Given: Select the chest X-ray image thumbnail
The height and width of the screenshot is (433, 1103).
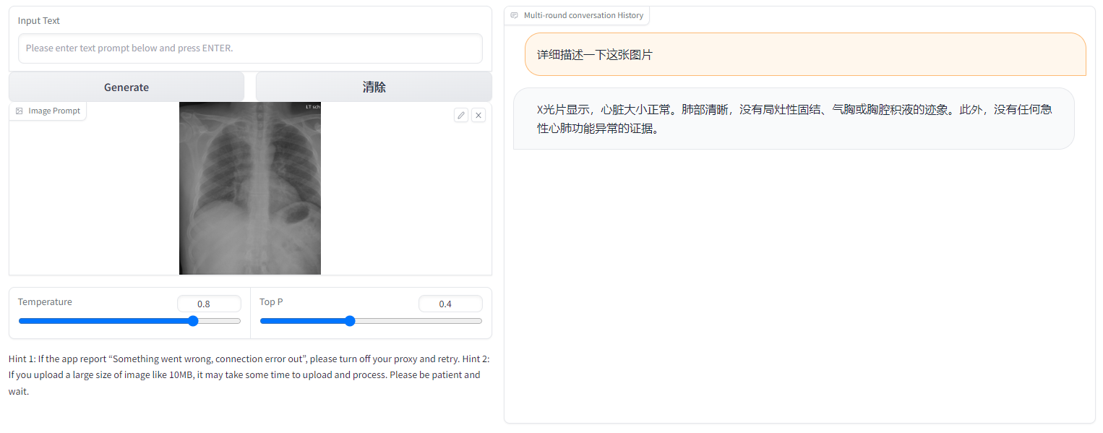Looking at the screenshot, I should click(x=249, y=189).
